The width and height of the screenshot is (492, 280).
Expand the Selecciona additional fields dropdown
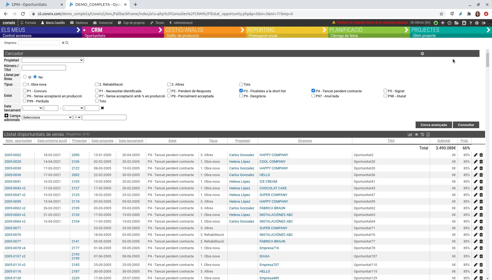[47, 117]
